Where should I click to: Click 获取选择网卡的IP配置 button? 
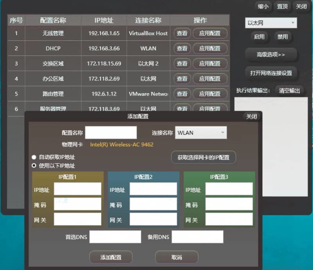pyautogui.click(x=203, y=157)
